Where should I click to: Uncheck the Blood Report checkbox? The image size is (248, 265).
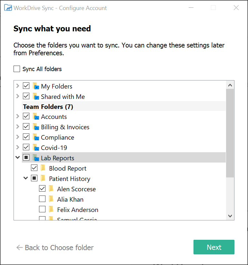[34, 168]
